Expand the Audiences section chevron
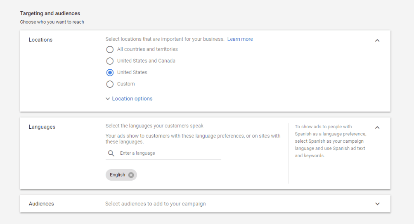The width and height of the screenshot is (414, 224). [x=377, y=204]
